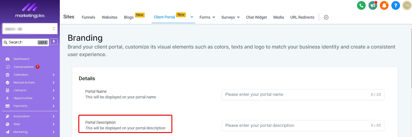Switch to the Blogs tab

[129, 17]
